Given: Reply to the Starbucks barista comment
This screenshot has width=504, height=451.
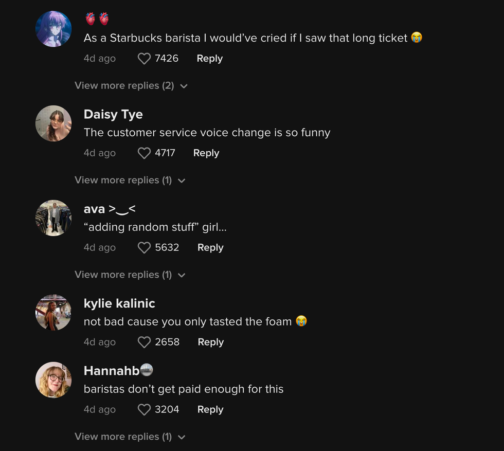Looking at the screenshot, I should [209, 58].
